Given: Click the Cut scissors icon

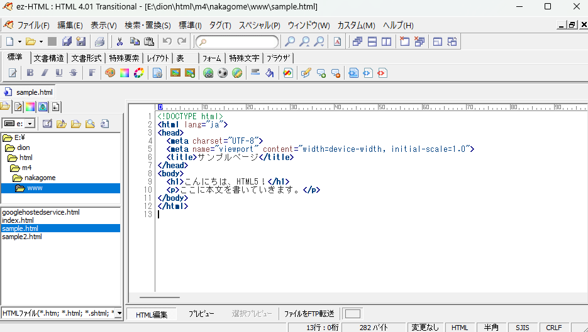Looking at the screenshot, I should 119,41.
